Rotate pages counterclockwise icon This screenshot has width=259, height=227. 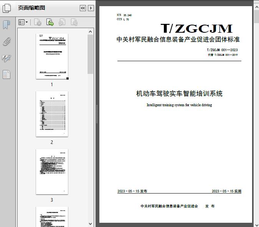[x=62, y=23]
